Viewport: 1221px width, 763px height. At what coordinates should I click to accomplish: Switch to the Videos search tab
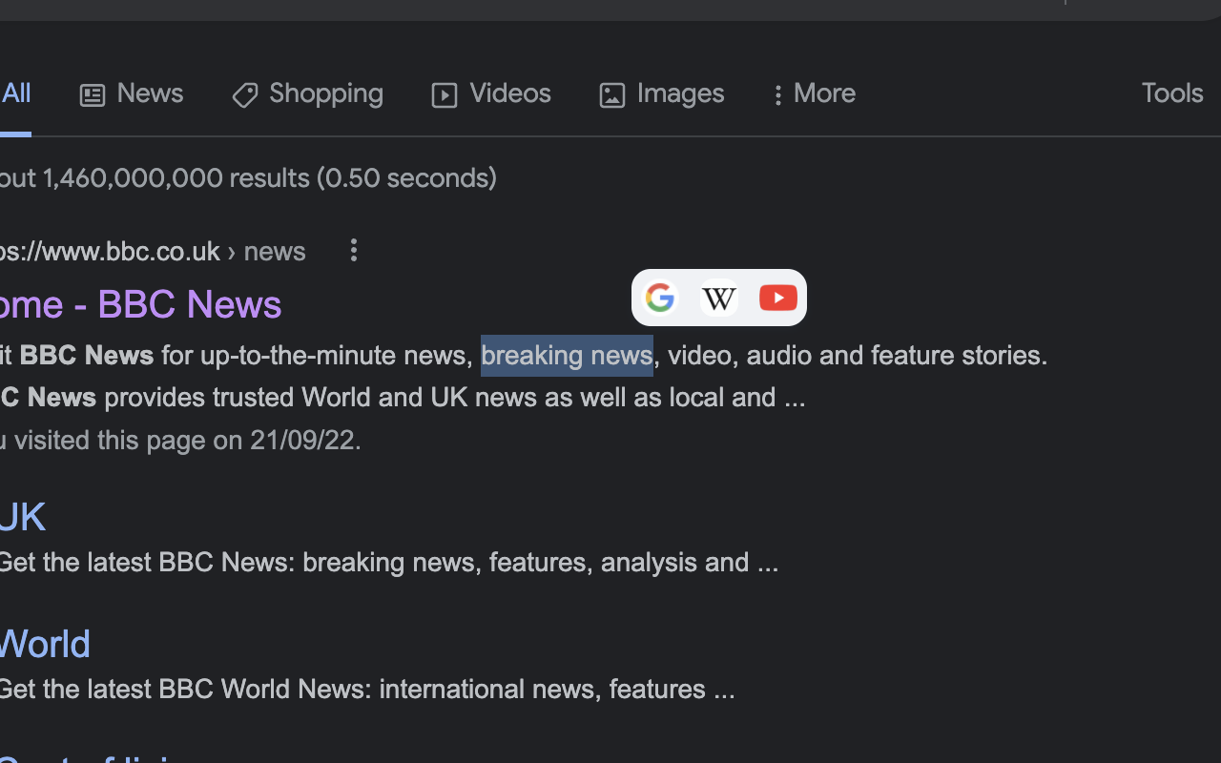tap(491, 93)
